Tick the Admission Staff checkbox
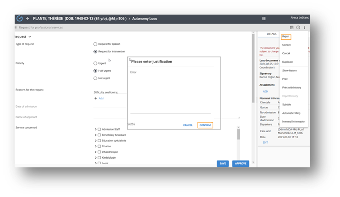The height and width of the screenshot is (197, 340). tap(99, 130)
